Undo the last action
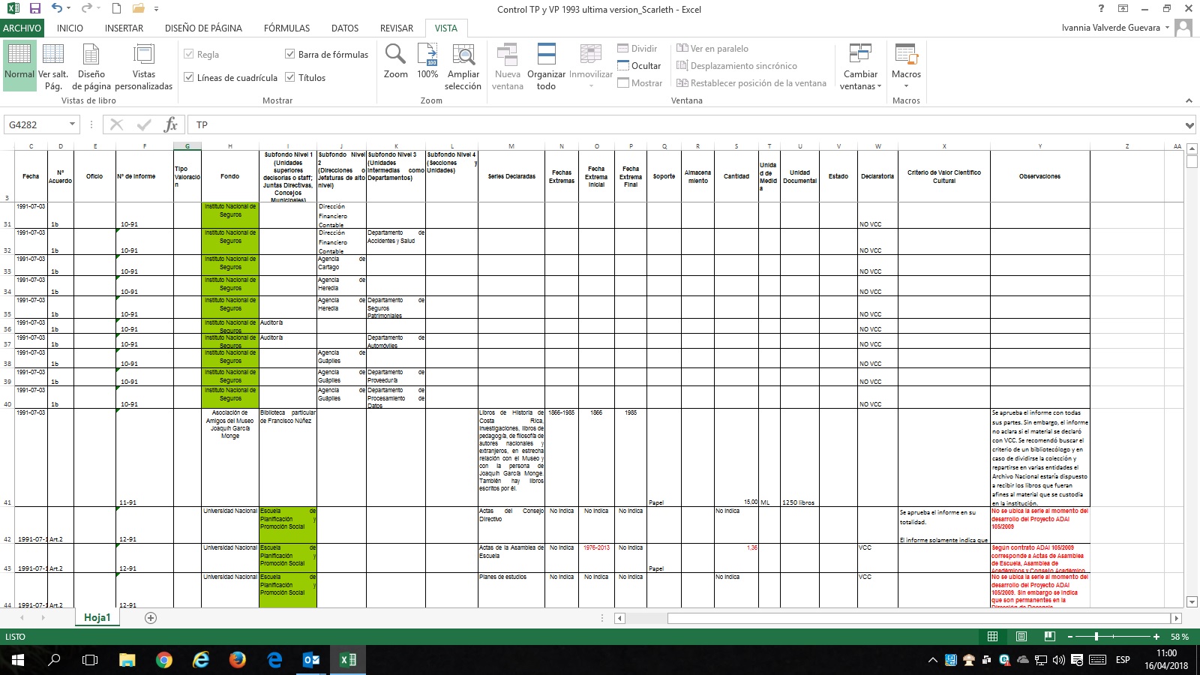Screen dimensions: 1200x675 pos(57,9)
